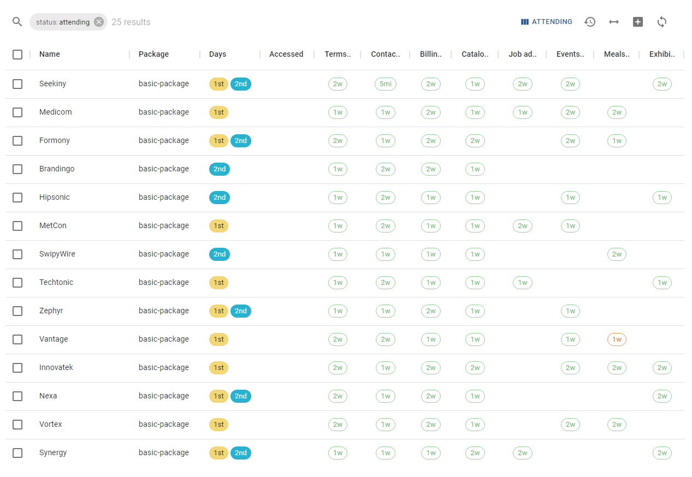Viewport: 692px width, 477px height.
Task: Open the Brandingo company name
Action: [57, 169]
